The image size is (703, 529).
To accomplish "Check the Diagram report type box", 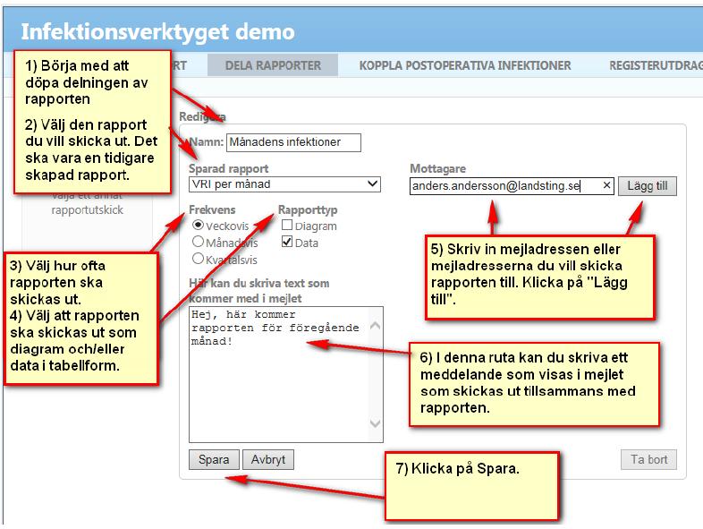I will (287, 225).
